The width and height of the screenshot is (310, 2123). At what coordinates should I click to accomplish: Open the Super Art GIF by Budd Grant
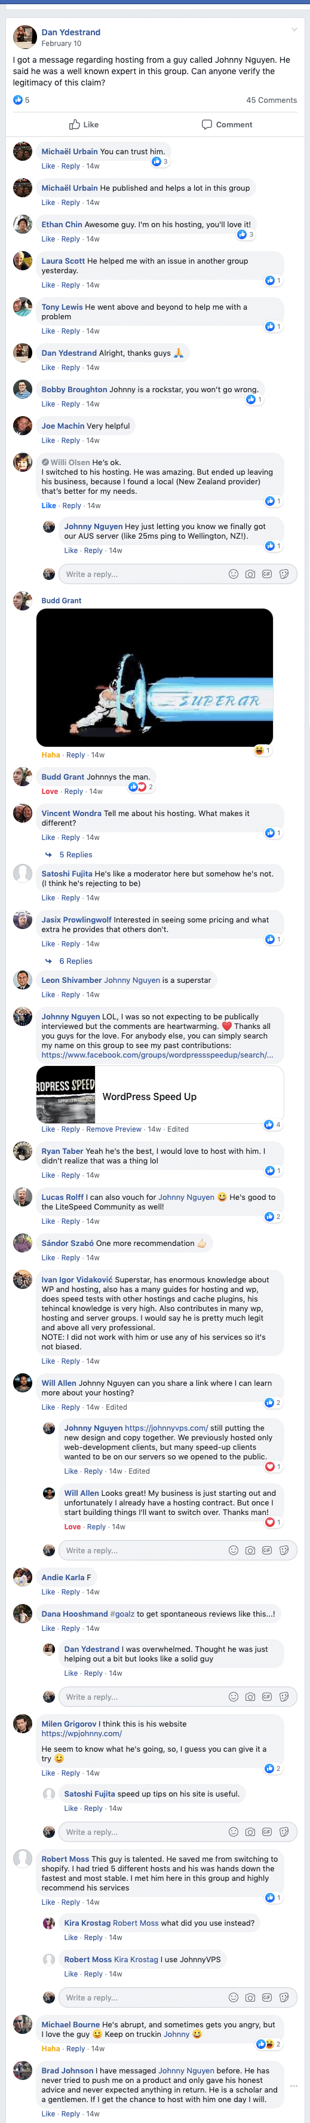(x=154, y=677)
